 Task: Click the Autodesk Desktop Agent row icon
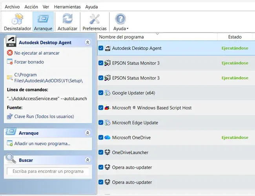[x=107, y=48]
